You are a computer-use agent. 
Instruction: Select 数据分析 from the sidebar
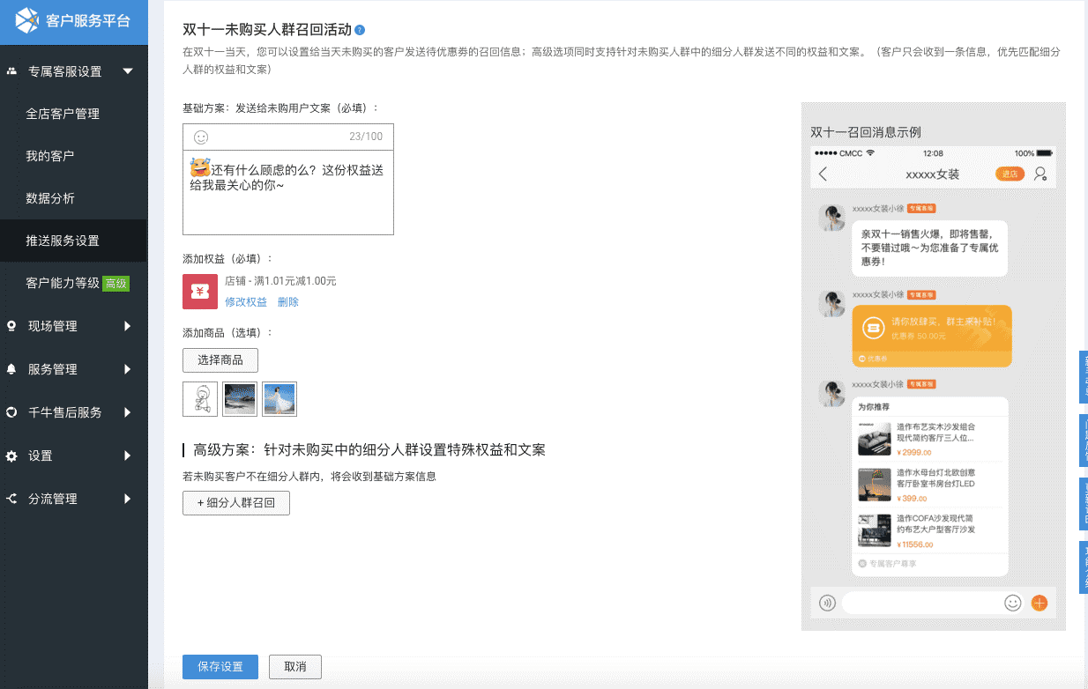(x=50, y=198)
